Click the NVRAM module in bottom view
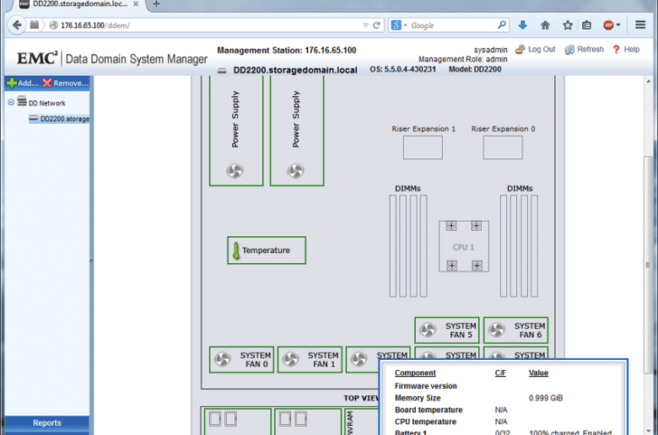Viewport: 658px width, 435px height. click(361, 422)
